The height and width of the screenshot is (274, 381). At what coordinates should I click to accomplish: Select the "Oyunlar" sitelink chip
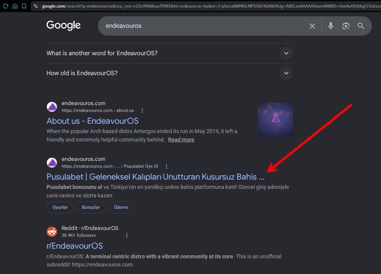(60, 207)
